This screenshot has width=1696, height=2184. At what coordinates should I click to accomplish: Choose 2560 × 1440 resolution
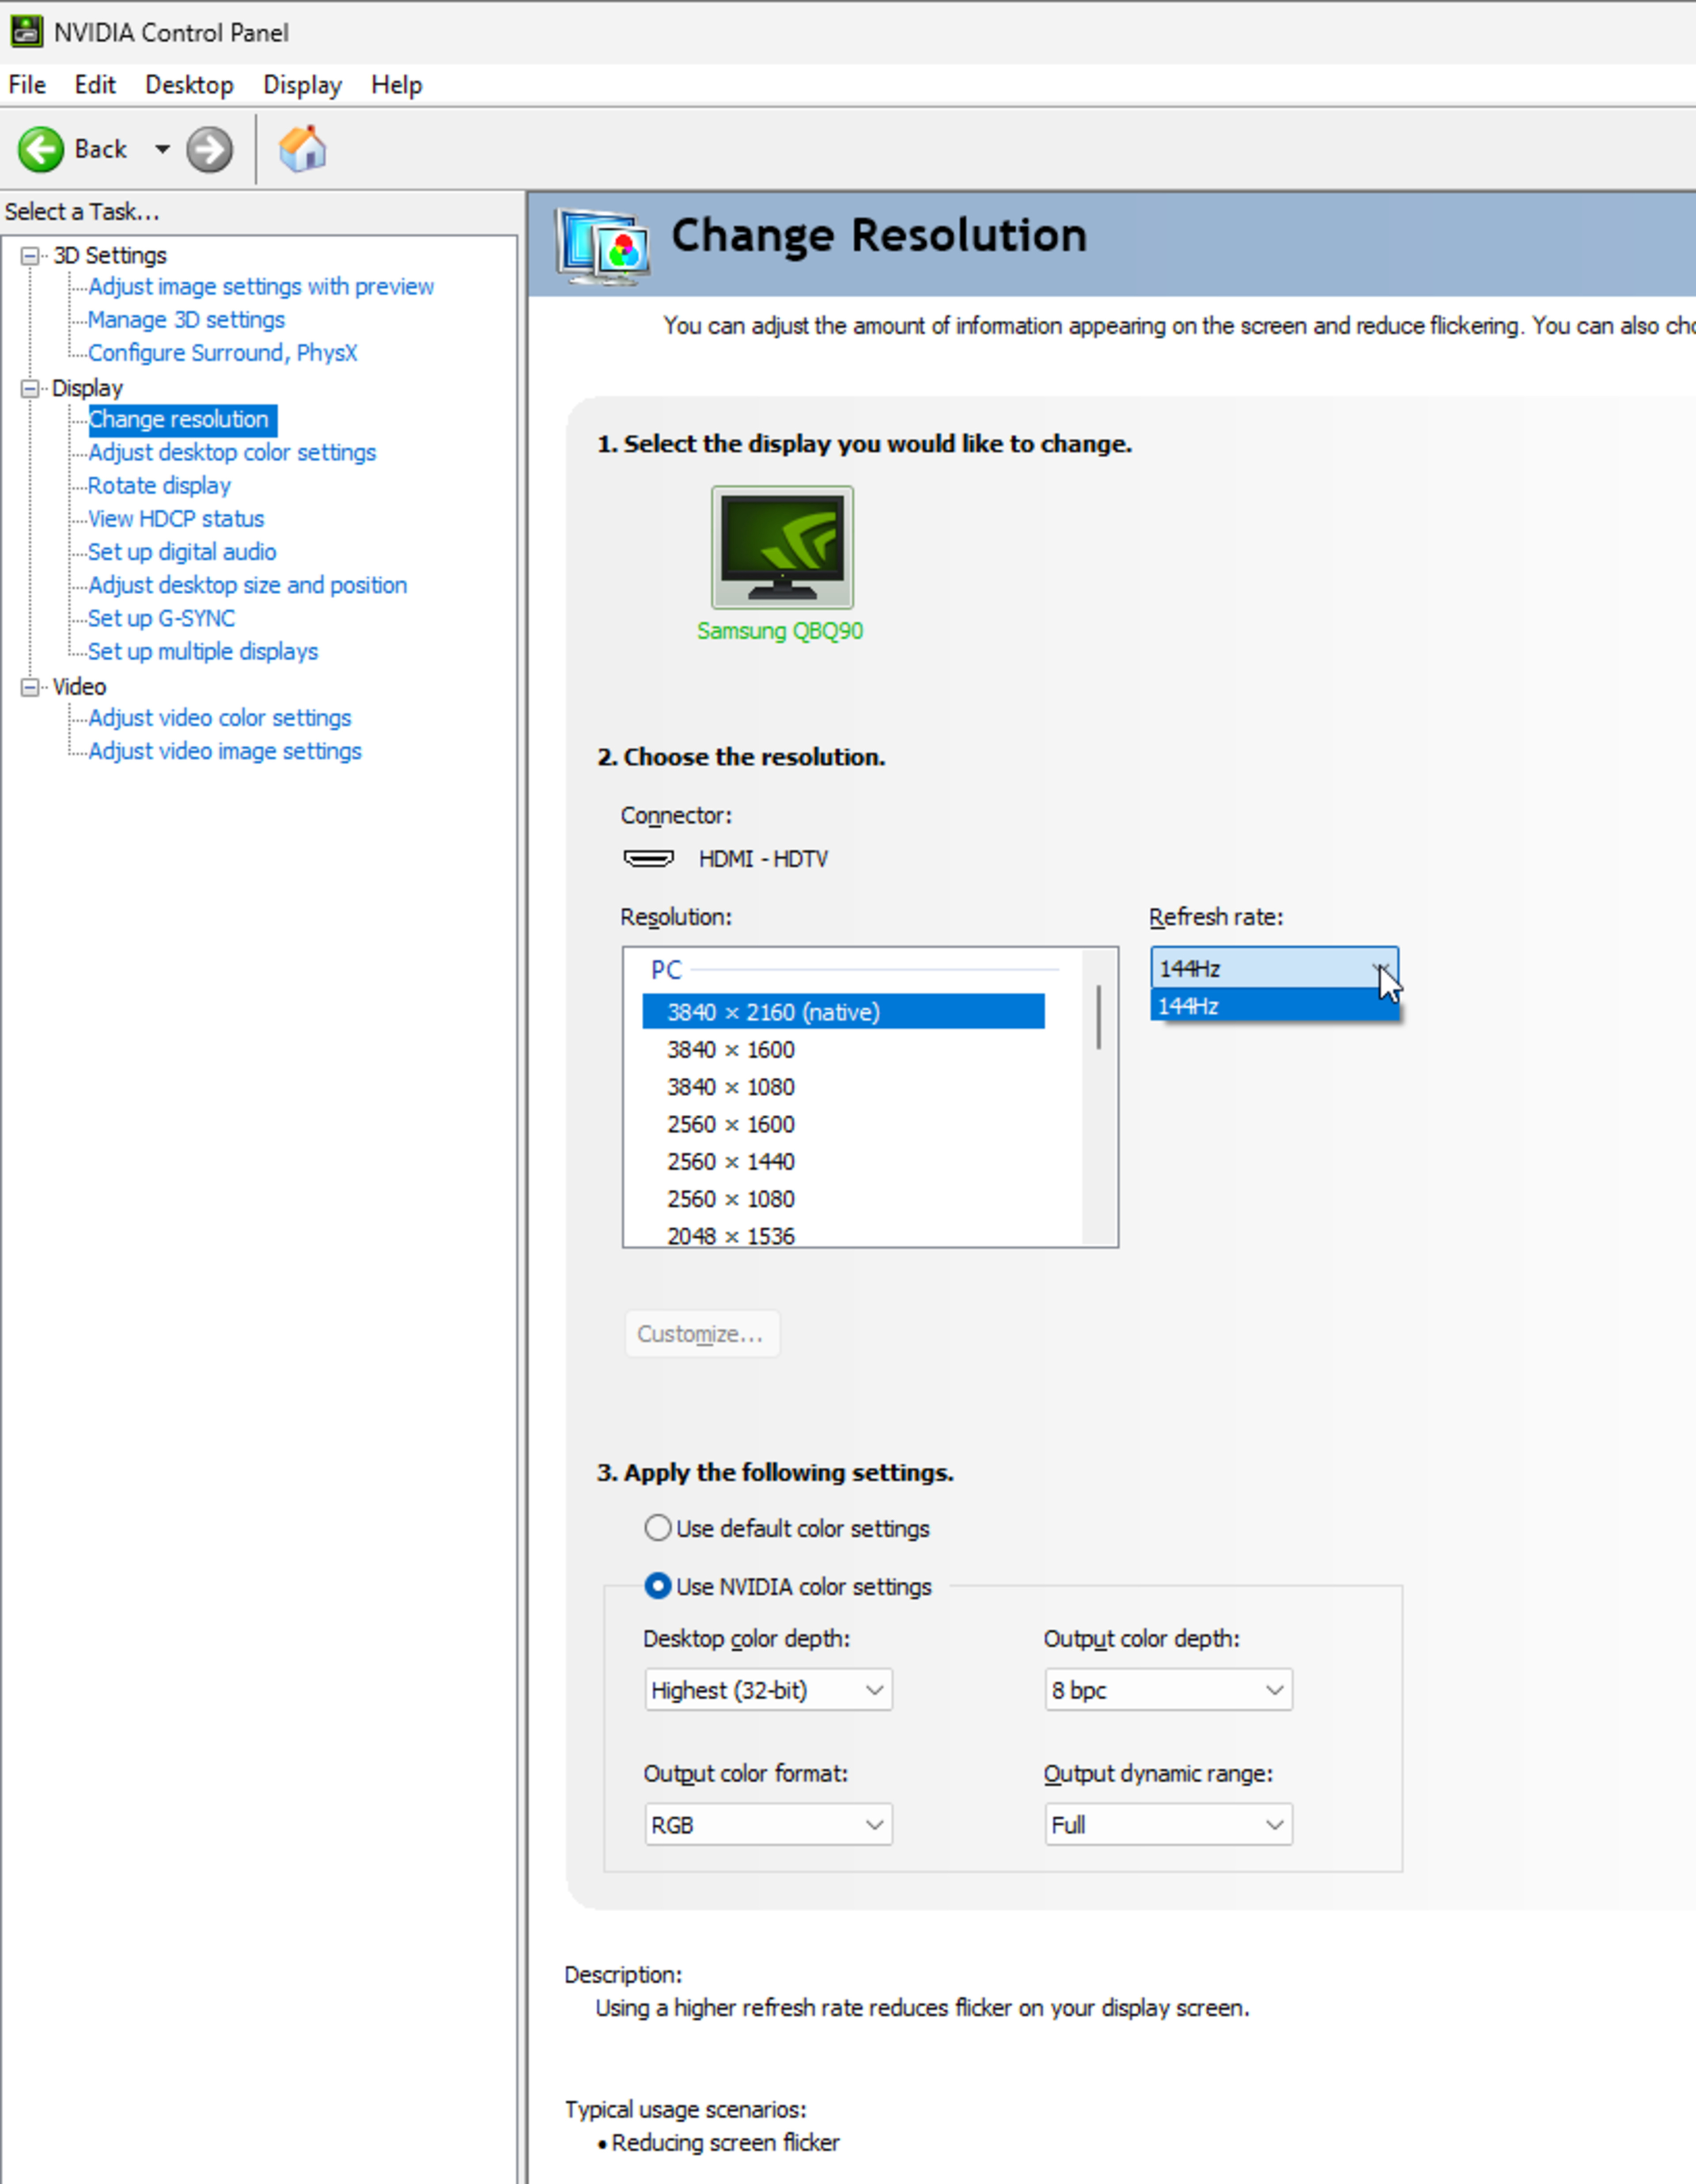tap(731, 1162)
